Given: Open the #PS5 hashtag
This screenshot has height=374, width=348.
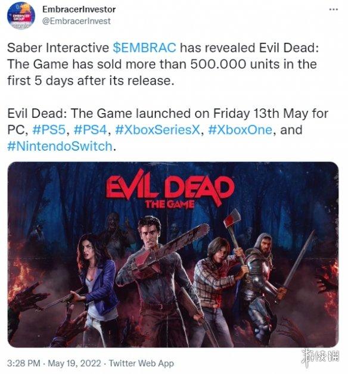Looking at the screenshot, I should tap(49, 130).
